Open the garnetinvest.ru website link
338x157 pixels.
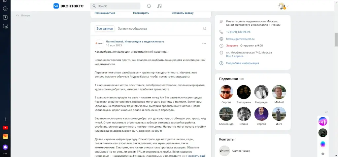pos(240,39)
